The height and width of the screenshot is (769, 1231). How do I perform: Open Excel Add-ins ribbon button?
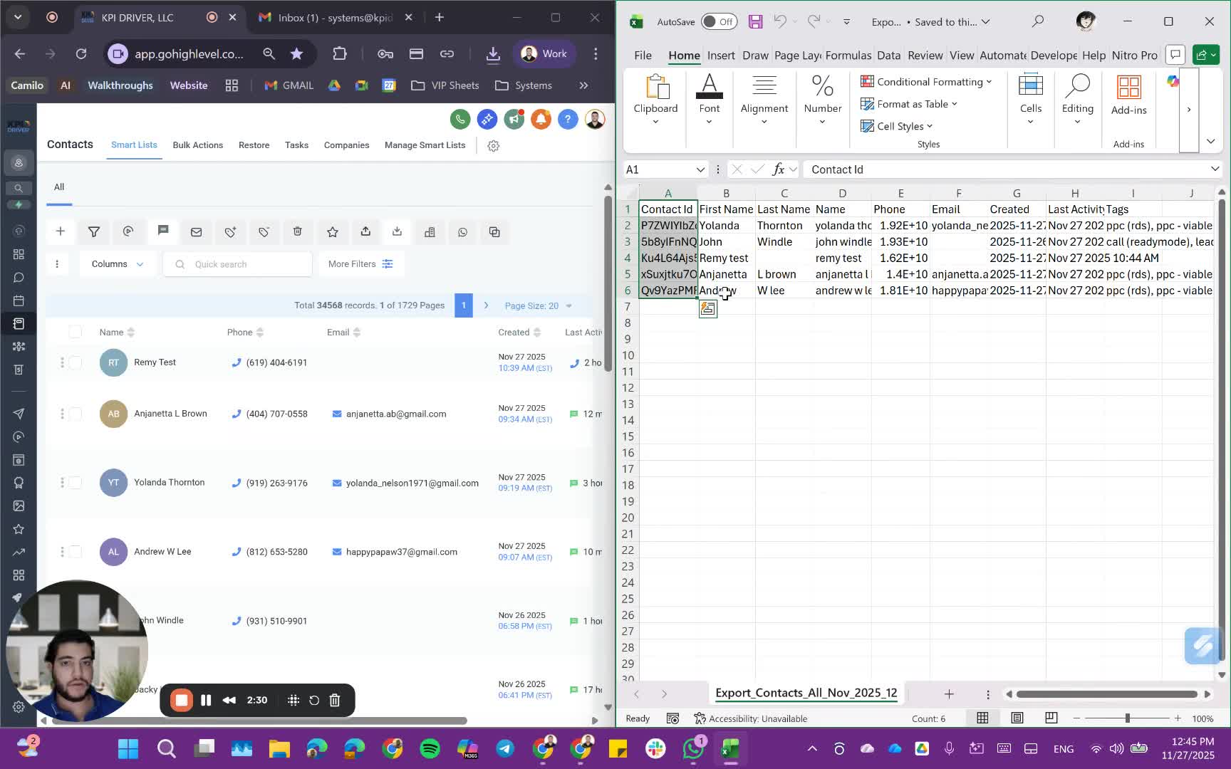pos(1128,95)
